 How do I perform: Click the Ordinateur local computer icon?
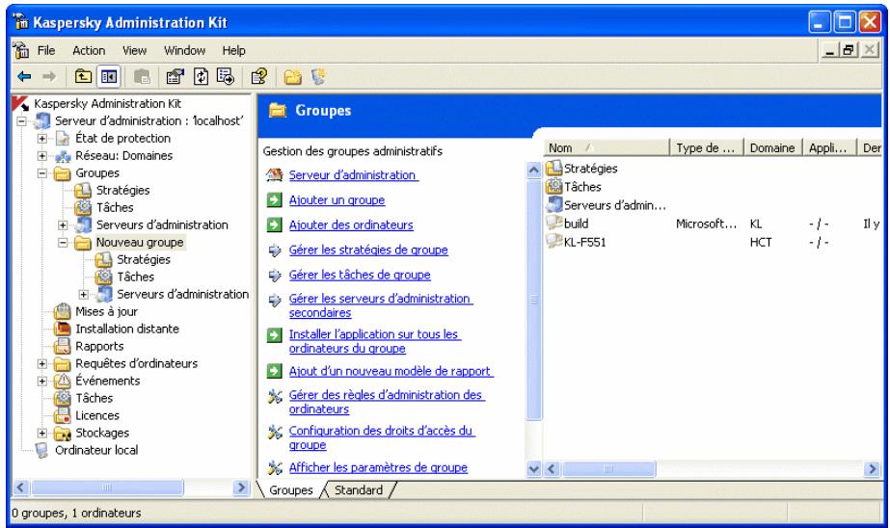(41, 450)
